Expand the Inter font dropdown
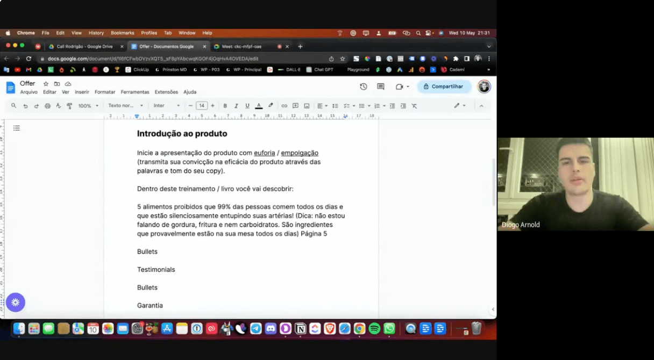This screenshot has width=654, height=360. [x=166, y=106]
